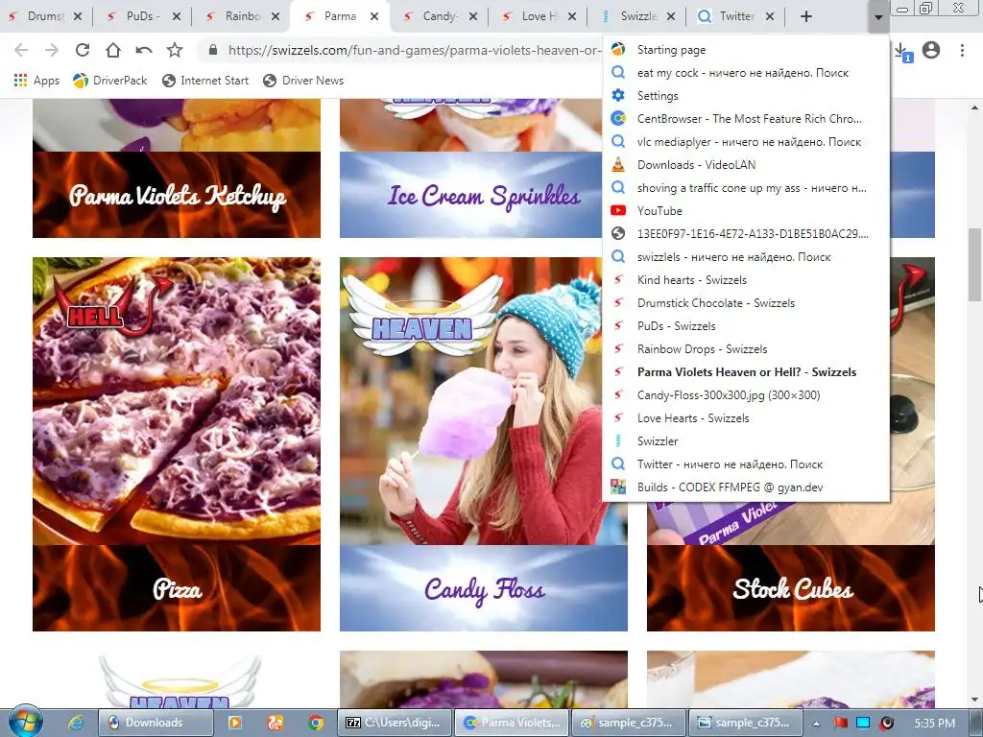Select Rainbow Drops - Swizzels entry
This screenshot has width=983, height=737.
[x=745, y=349]
